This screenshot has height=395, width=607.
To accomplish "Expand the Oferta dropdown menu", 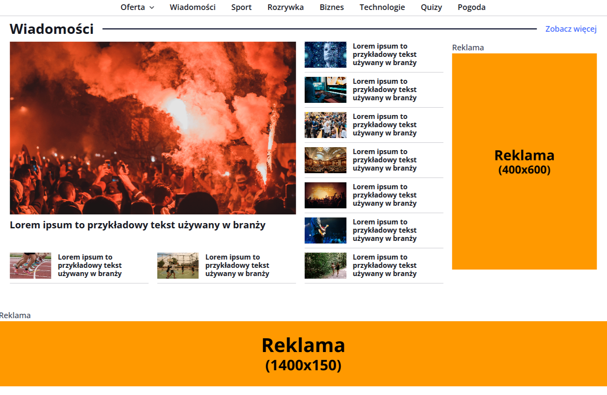I will [x=137, y=7].
